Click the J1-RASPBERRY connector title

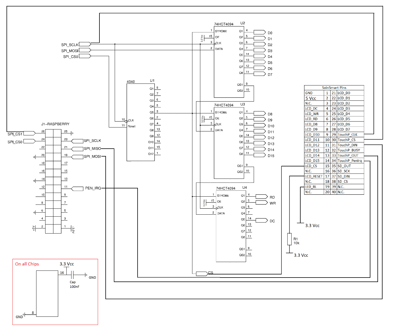55,124
